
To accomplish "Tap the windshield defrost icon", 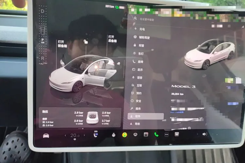I will tap(135, 135).
